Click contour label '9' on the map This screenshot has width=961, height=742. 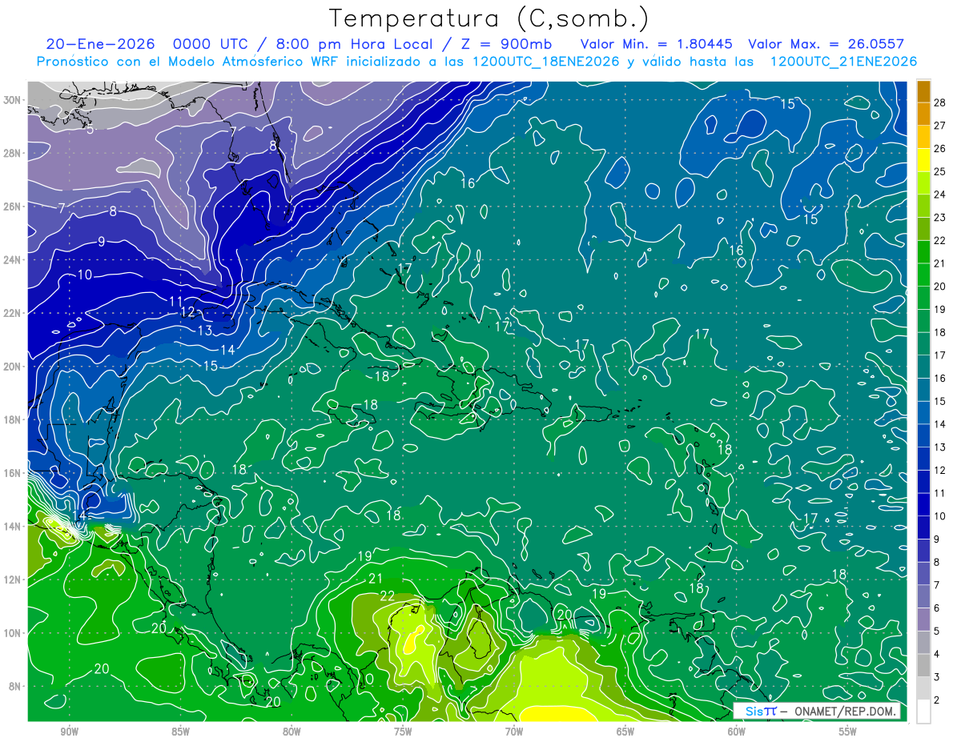pos(101,242)
